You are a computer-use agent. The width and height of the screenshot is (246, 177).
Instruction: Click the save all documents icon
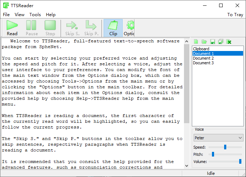click(x=221, y=42)
